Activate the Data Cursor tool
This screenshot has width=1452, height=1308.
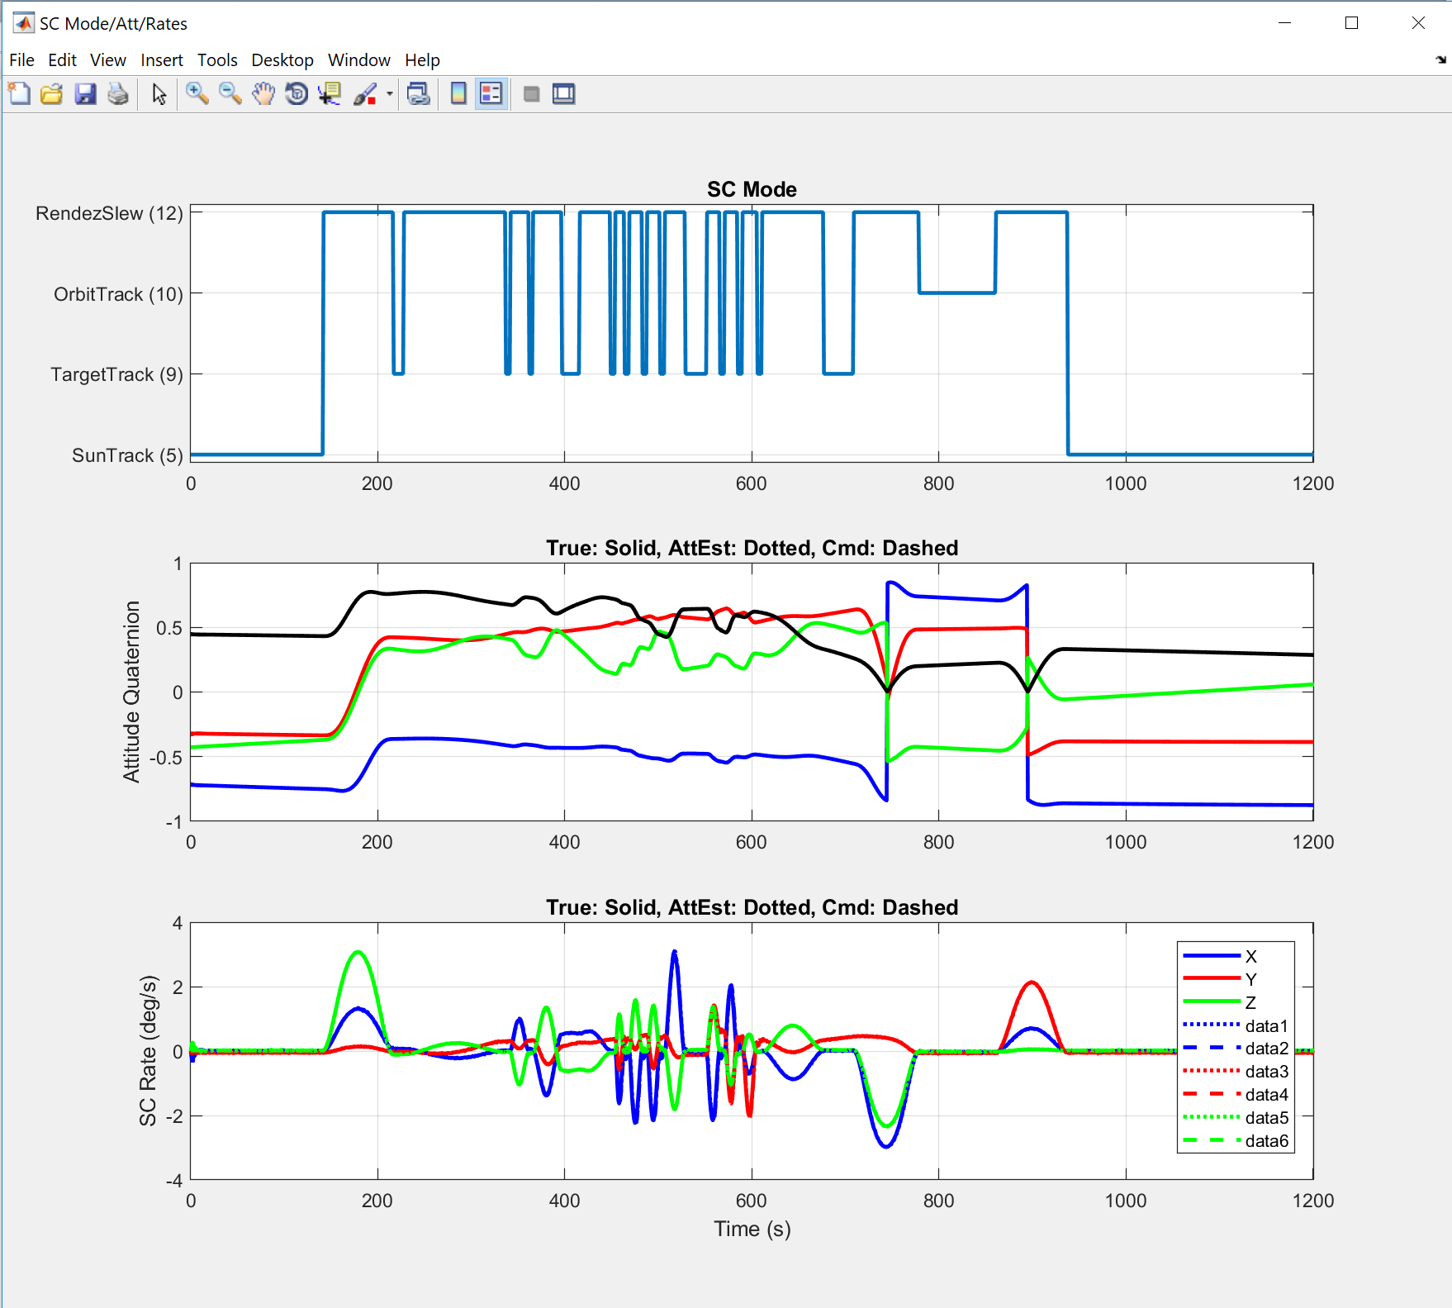(329, 93)
